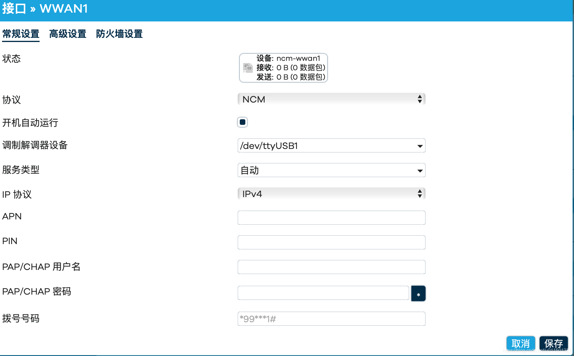Click the 状态 label
This screenshot has height=356, width=574.
(11, 59)
